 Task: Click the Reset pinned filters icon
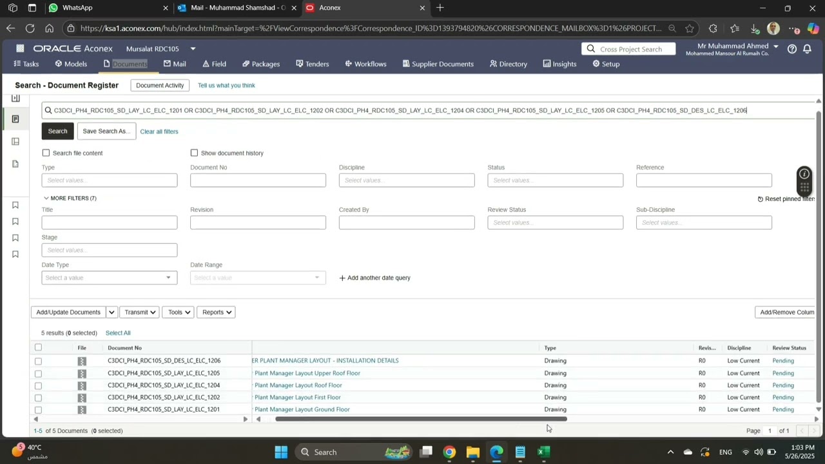[761, 199]
